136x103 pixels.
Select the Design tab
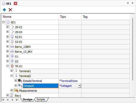(x=28, y=99)
